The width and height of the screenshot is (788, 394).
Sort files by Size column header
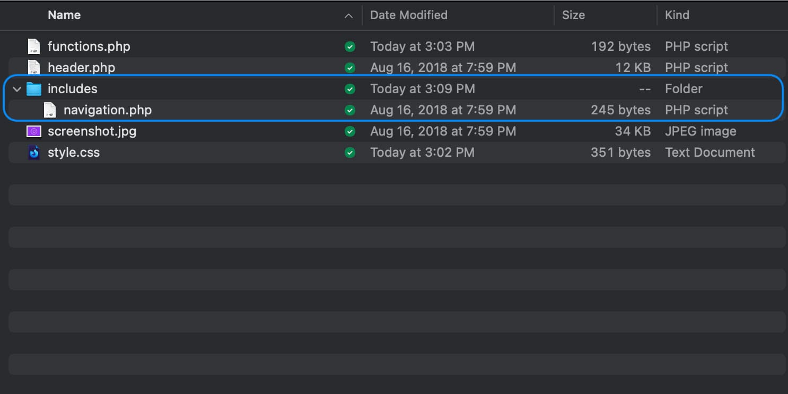[x=573, y=15]
